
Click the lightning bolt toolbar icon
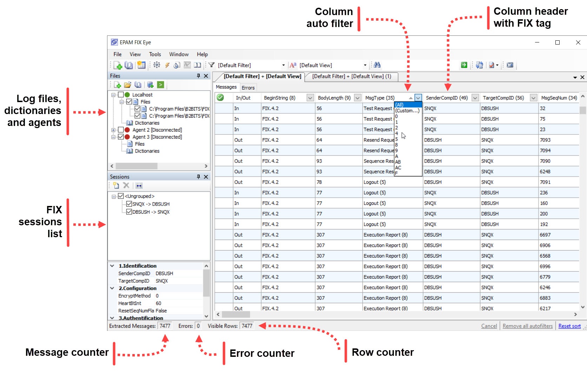tap(167, 65)
